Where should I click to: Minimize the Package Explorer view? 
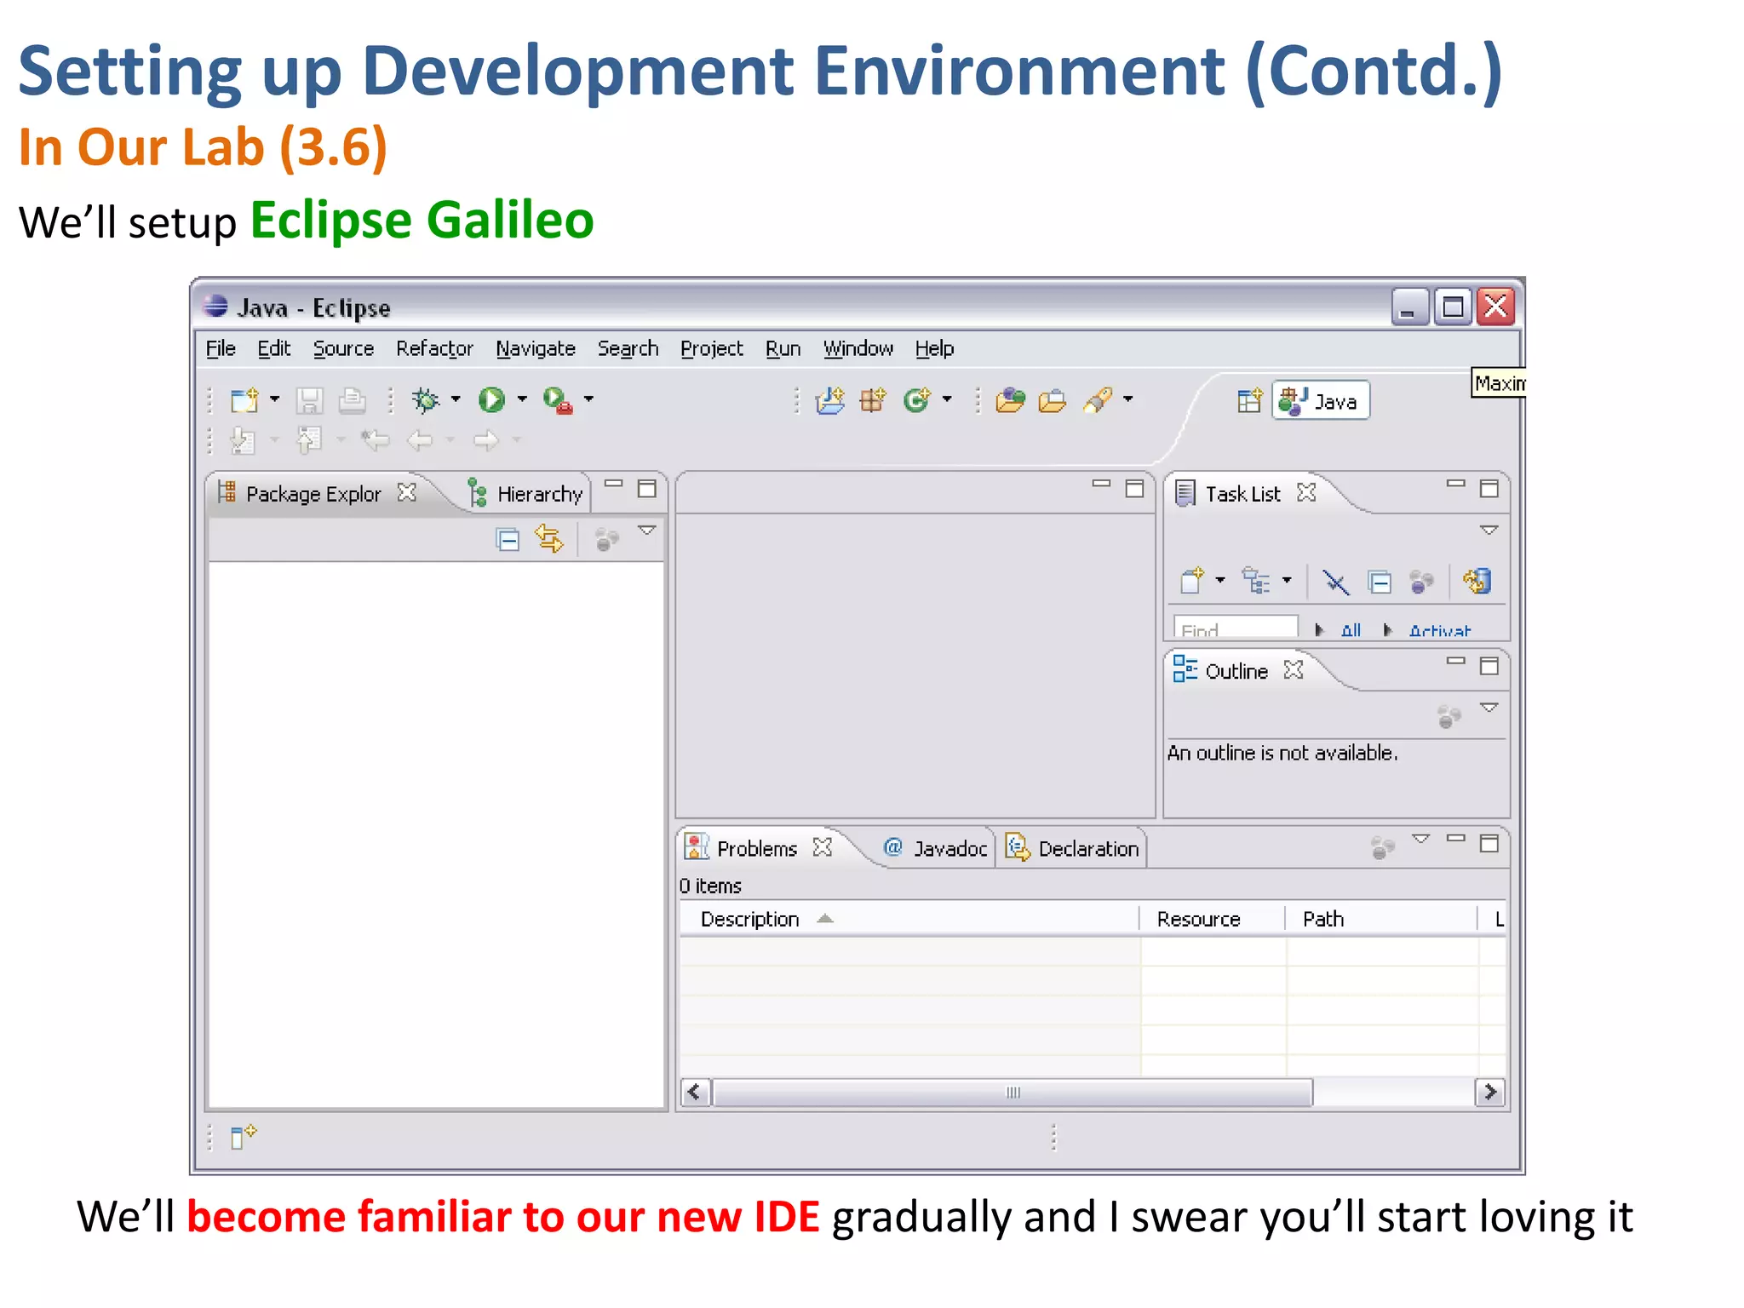tap(614, 484)
